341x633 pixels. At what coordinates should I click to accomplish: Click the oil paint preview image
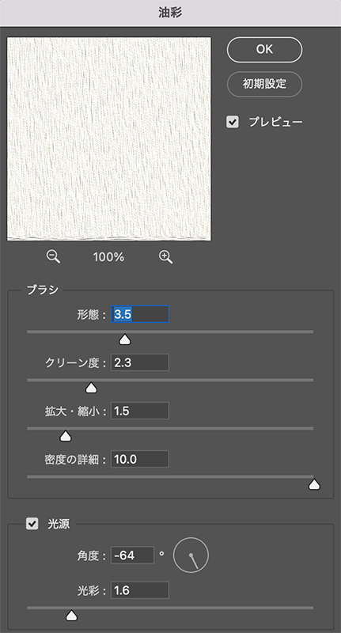tap(109, 139)
